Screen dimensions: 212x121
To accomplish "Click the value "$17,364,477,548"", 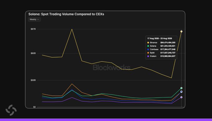I will (168, 49).
